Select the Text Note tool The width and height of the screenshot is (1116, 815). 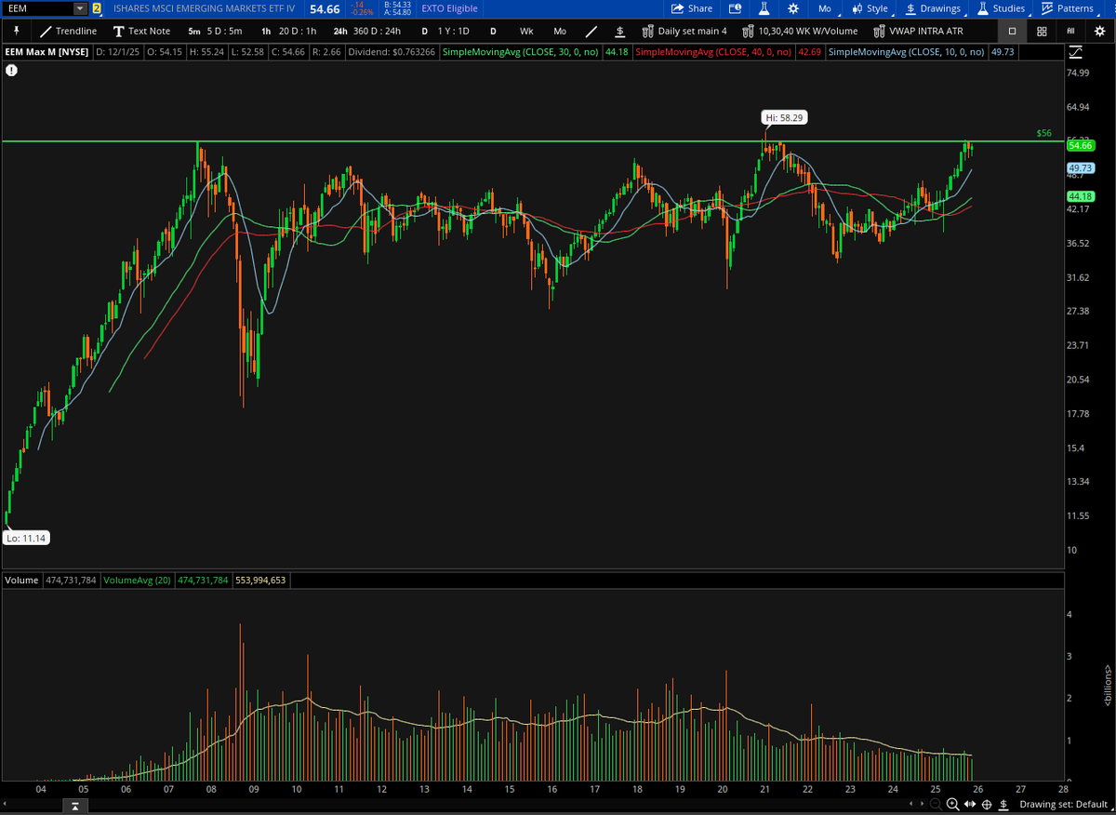(141, 31)
